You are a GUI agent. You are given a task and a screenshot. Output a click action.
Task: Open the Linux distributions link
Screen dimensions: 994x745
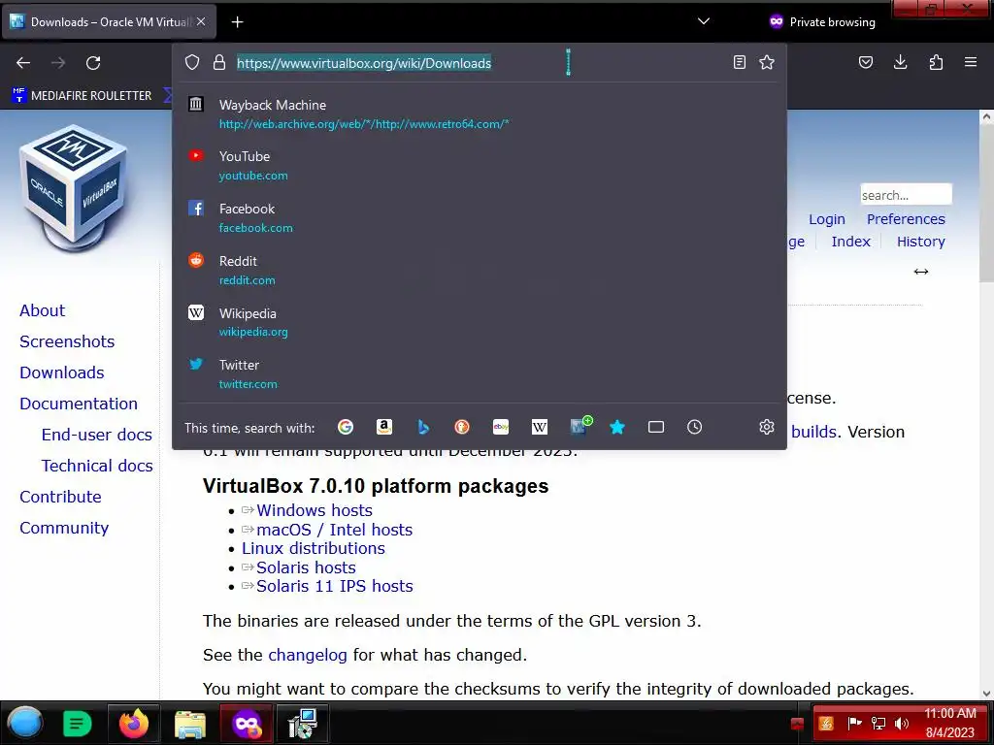314,548
